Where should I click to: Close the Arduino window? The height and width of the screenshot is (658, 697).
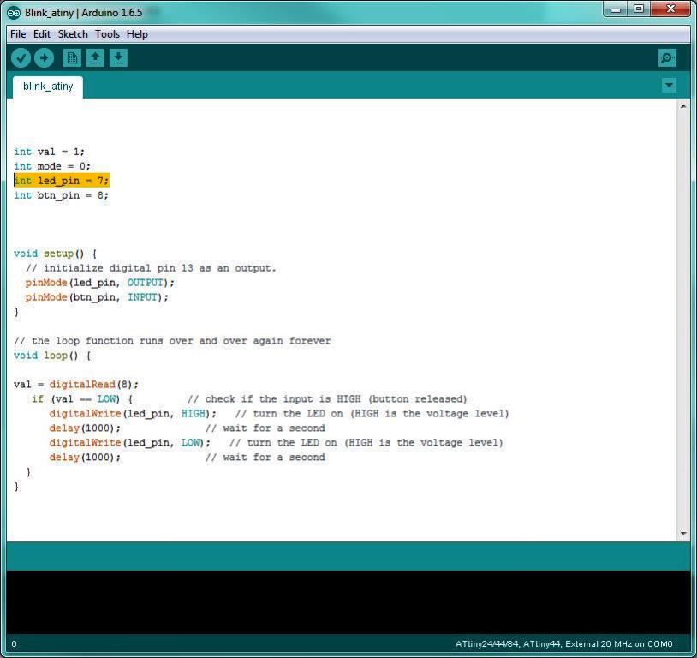point(670,9)
